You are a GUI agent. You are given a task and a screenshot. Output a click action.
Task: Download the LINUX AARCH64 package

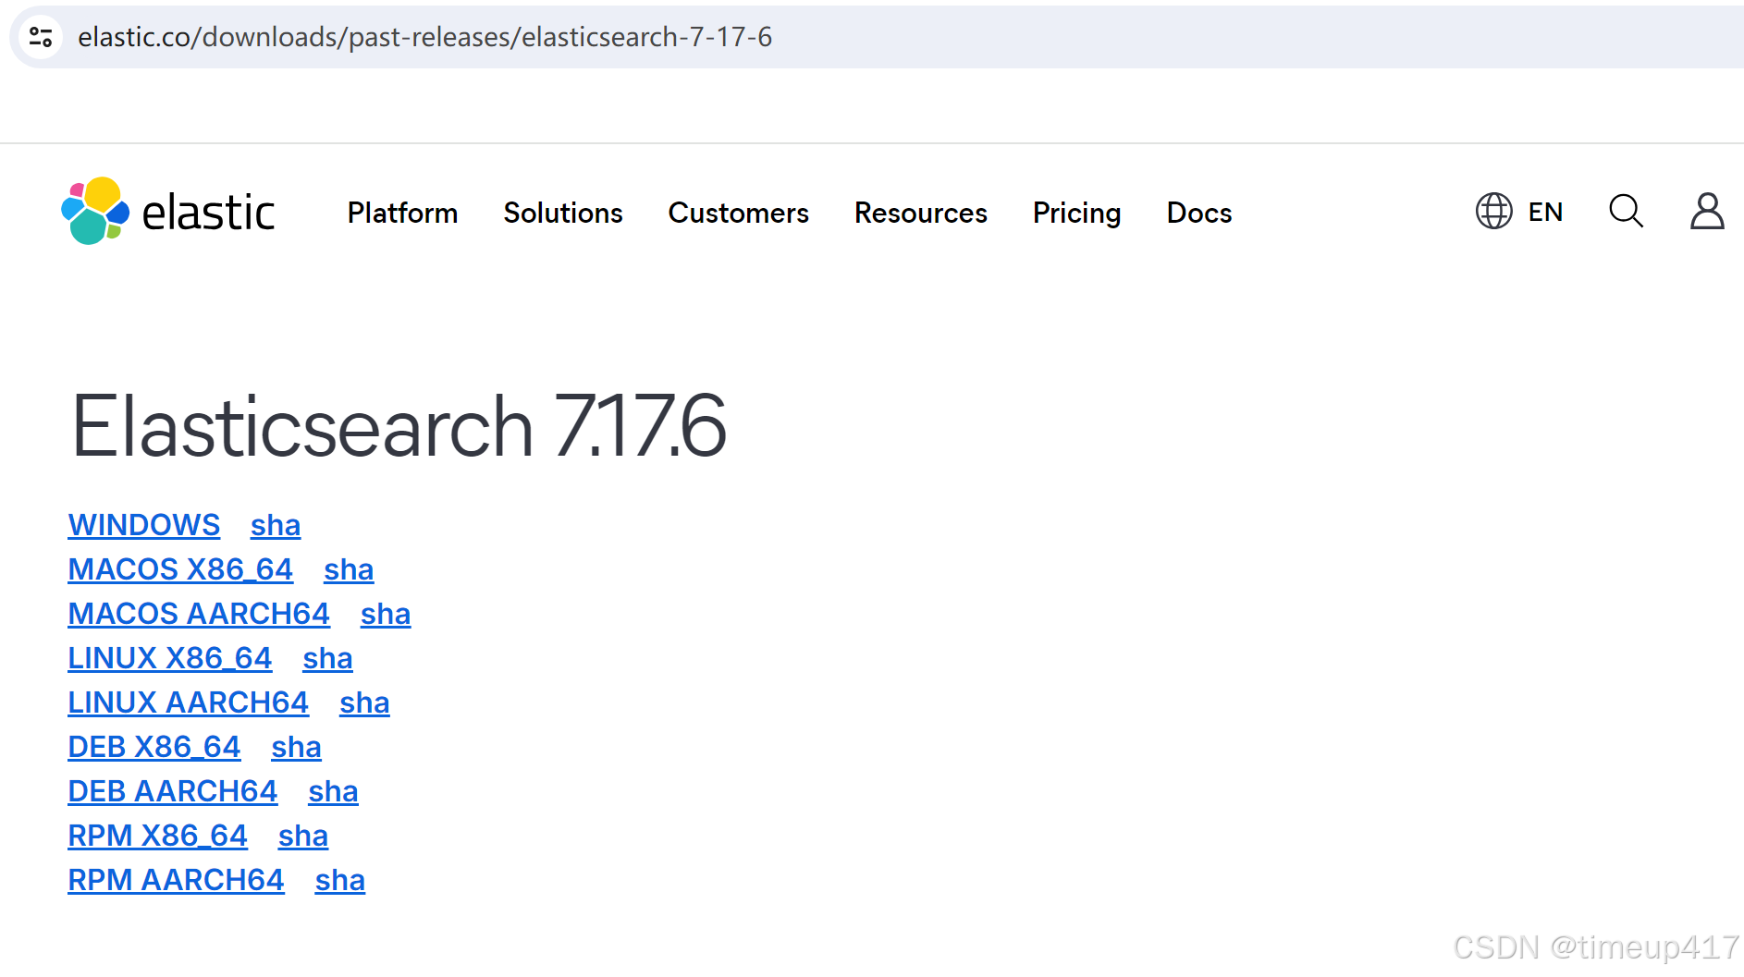pos(188,702)
